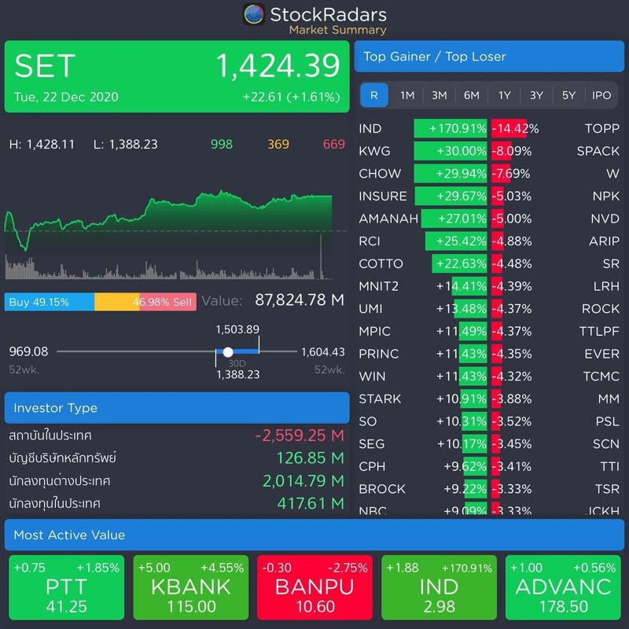Select KWG gainer entry
The width and height of the screenshot is (629, 629).
tap(371, 150)
